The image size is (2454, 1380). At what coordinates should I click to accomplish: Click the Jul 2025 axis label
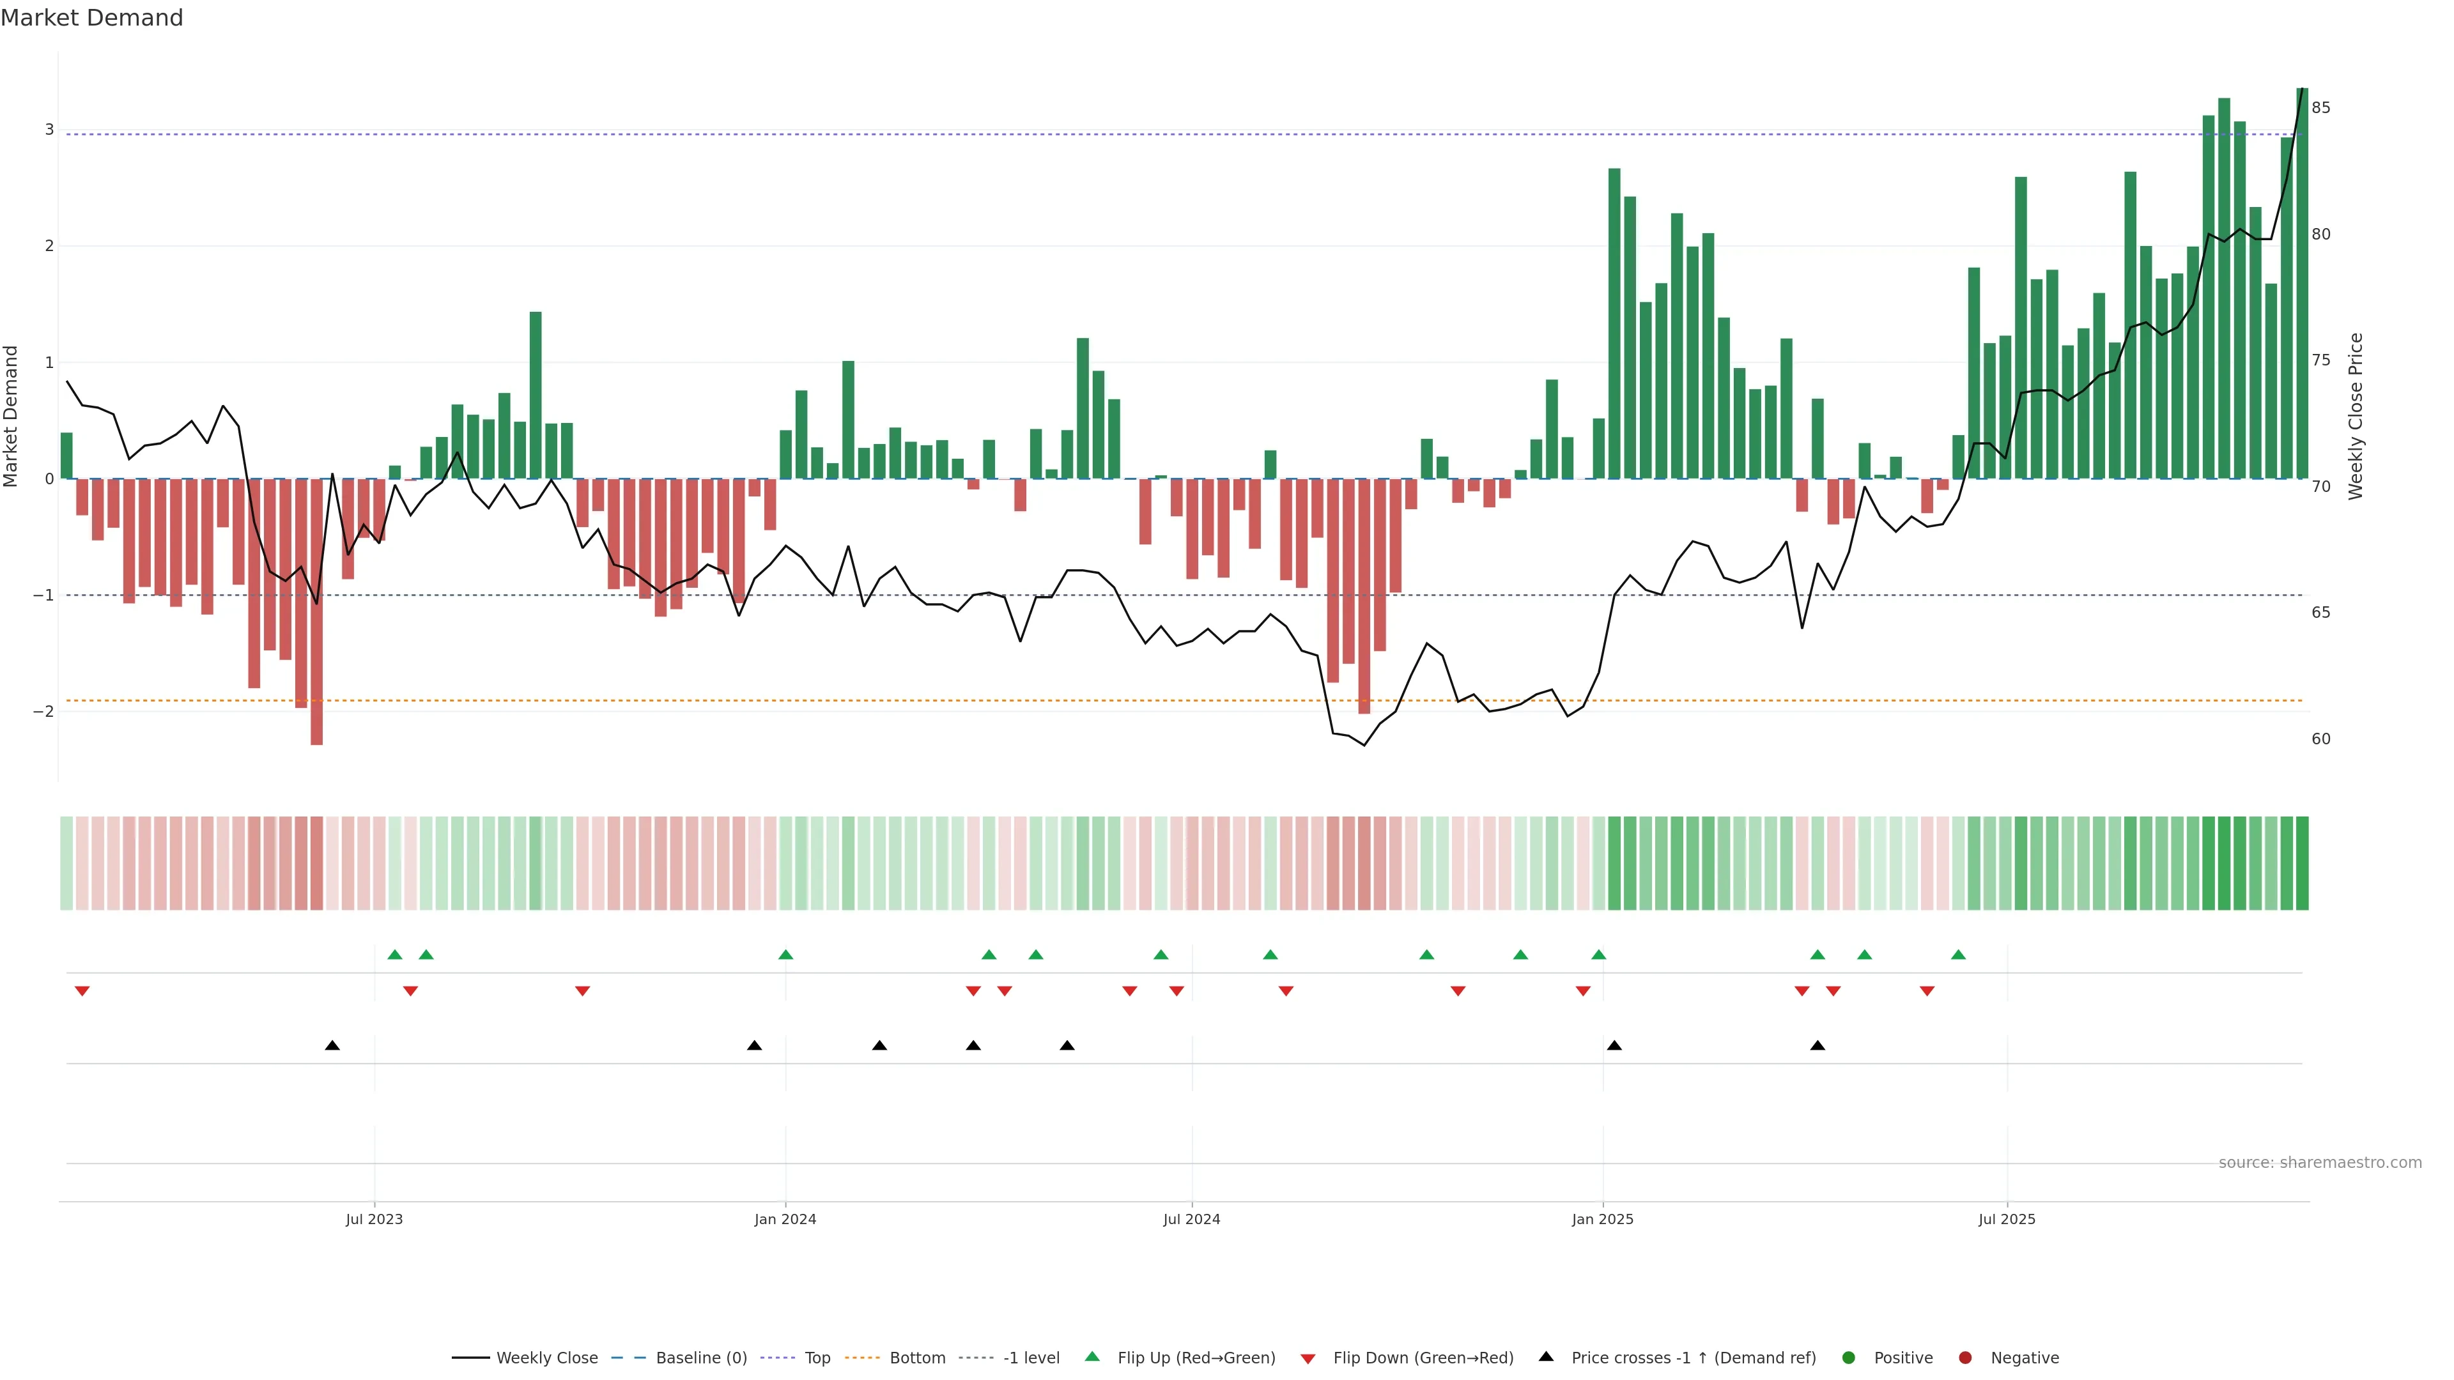point(2006,1219)
